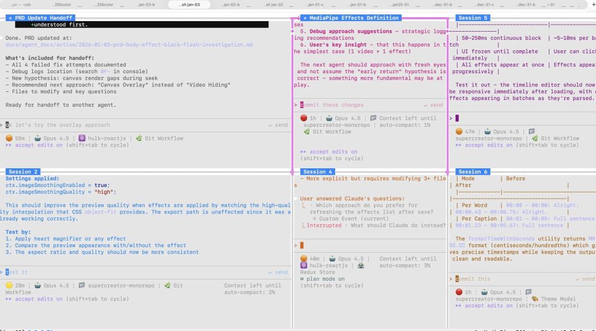Click the folder icon beside supercreator-monorepo in Session 2

pos(82,286)
